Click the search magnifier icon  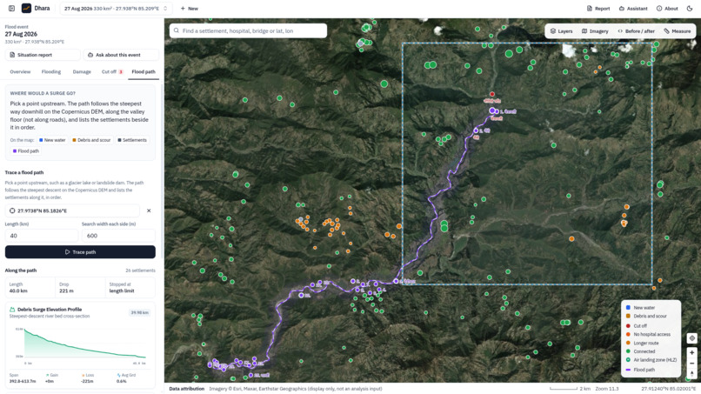(x=177, y=30)
